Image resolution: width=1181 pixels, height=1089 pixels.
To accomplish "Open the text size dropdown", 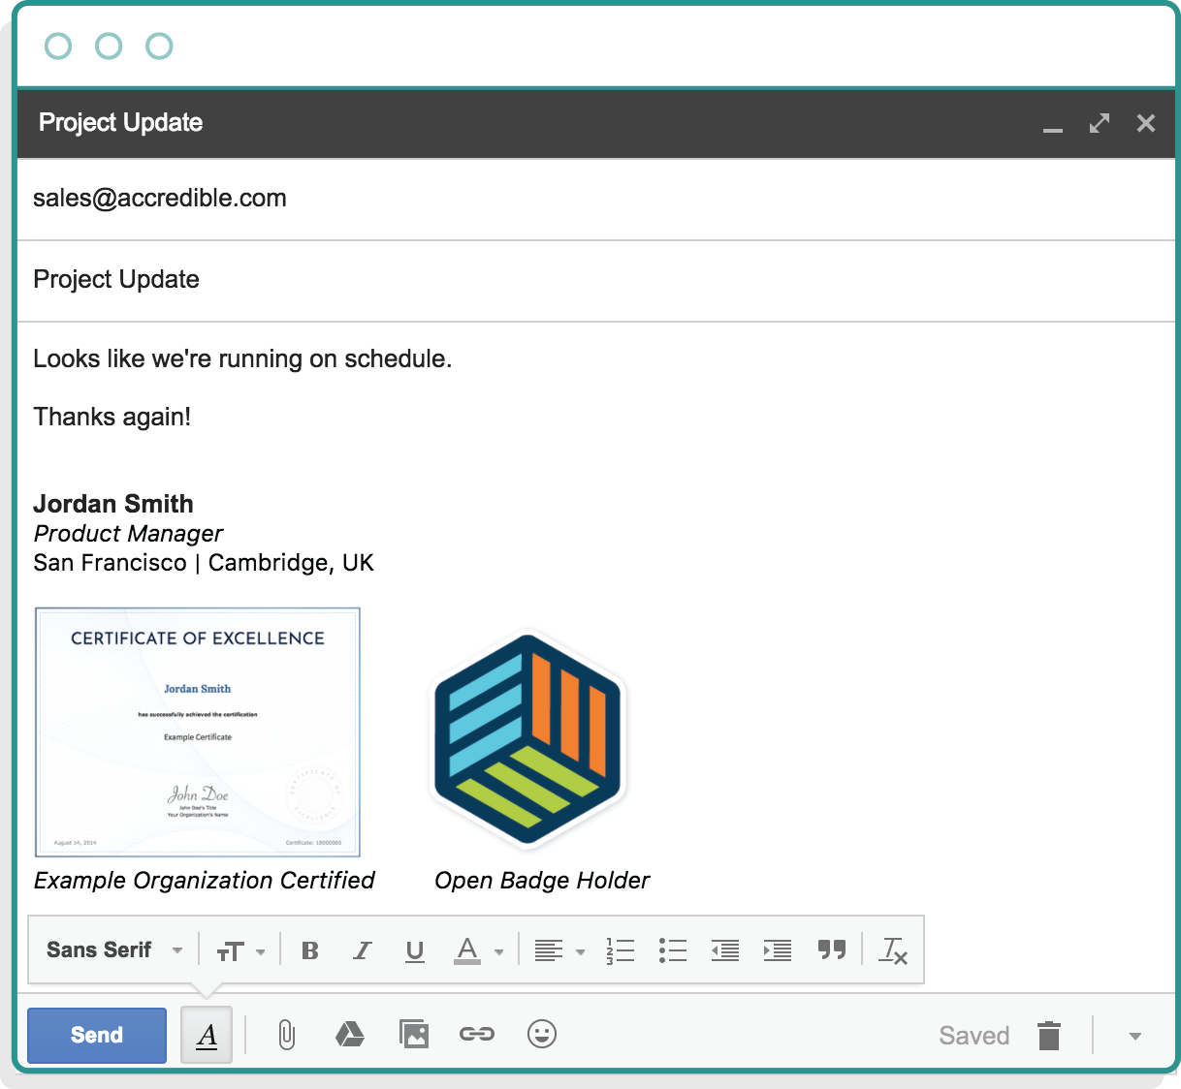I will pos(239,950).
